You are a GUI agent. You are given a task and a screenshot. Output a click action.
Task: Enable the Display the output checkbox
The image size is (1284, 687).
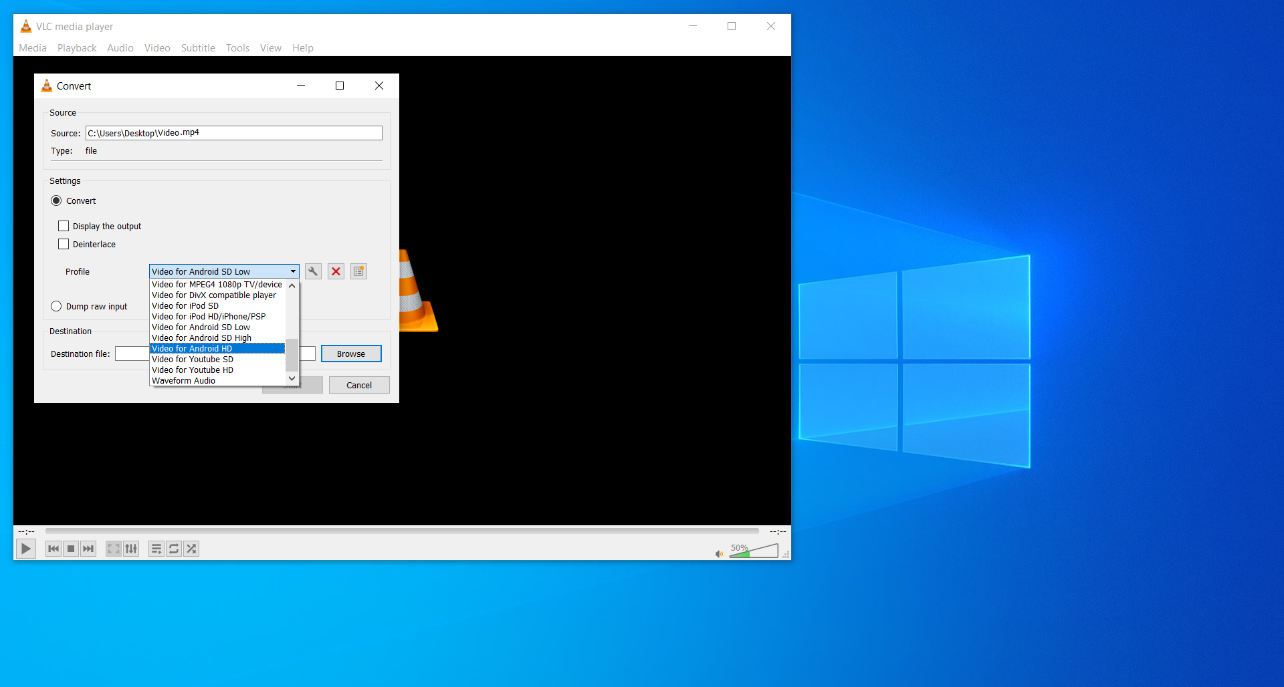64,226
